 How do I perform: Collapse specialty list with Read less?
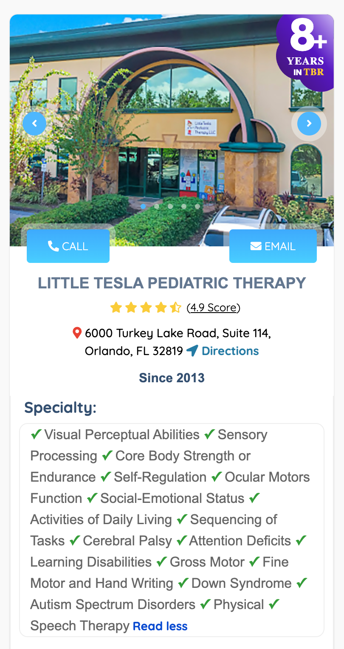pyautogui.click(x=160, y=626)
